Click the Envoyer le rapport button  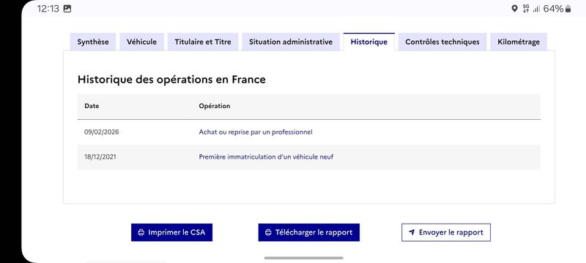[446, 232]
